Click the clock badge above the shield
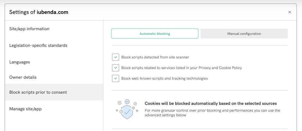This screenshot has width=302, height=131. point(127,102)
